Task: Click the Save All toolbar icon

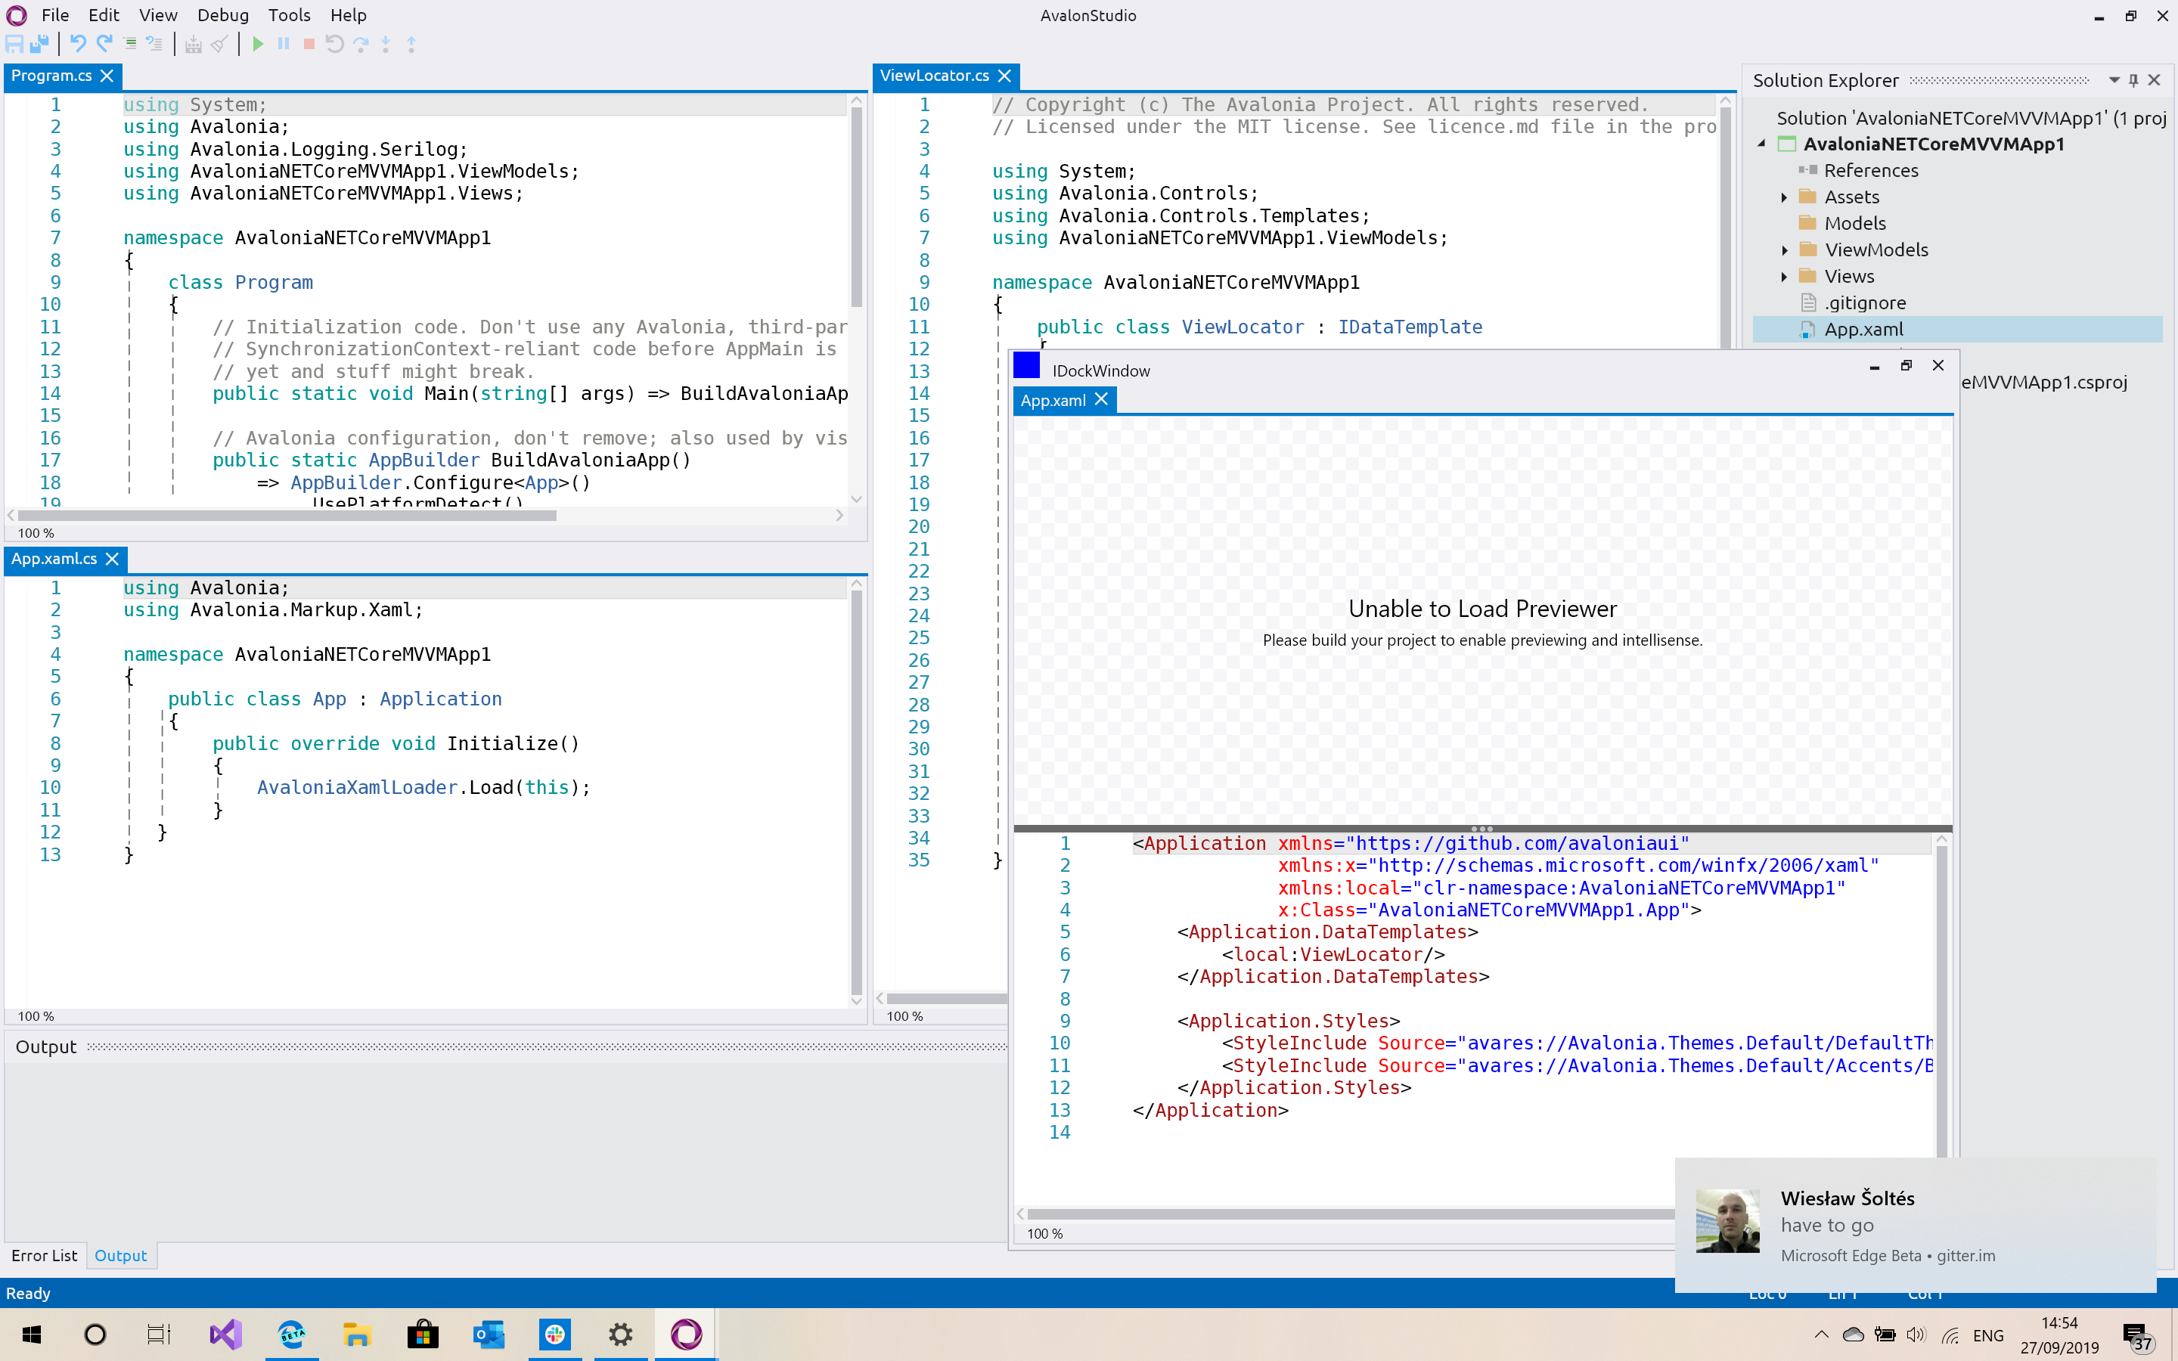Action: point(39,43)
